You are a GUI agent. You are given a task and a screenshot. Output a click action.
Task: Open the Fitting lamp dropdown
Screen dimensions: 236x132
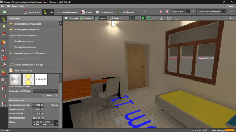pos(56,123)
